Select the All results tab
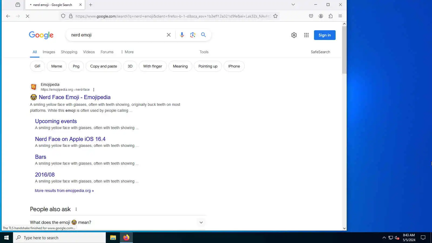 pos(35,52)
